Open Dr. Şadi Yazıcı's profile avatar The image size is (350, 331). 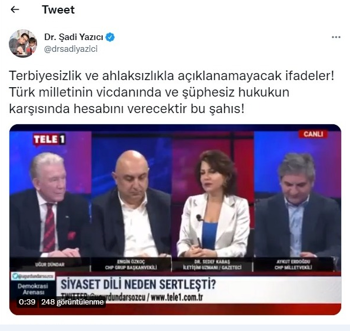[23, 44]
